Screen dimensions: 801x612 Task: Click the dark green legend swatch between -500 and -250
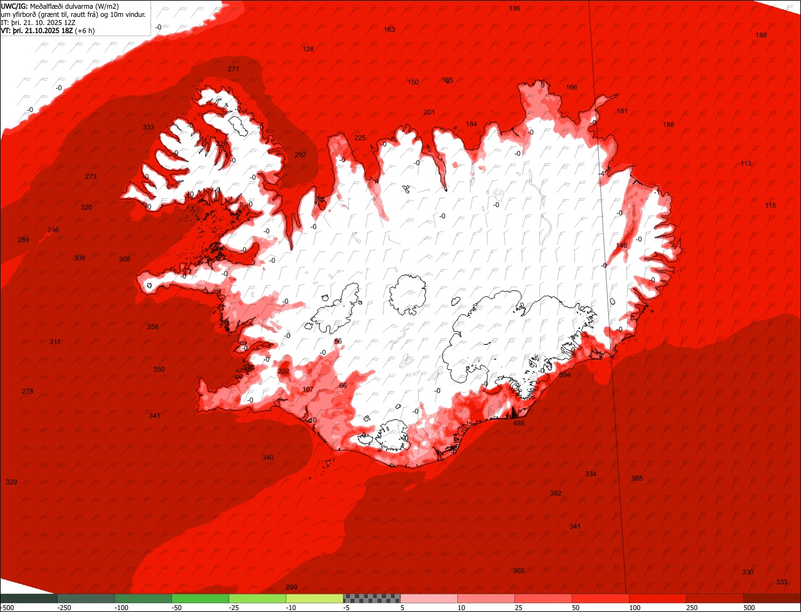[29, 598]
